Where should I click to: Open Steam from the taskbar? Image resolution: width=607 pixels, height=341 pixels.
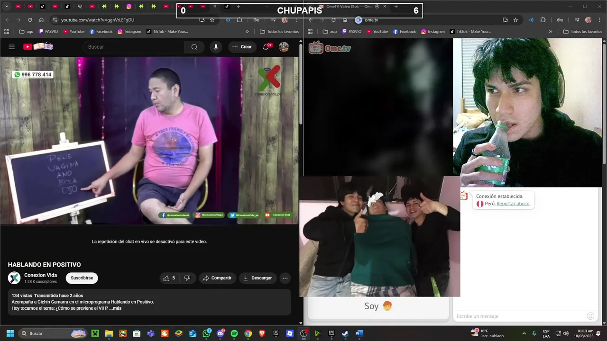click(345, 333)
